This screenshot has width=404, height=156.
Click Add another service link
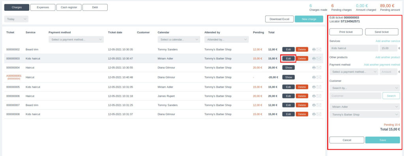click(x=387, y=41)
